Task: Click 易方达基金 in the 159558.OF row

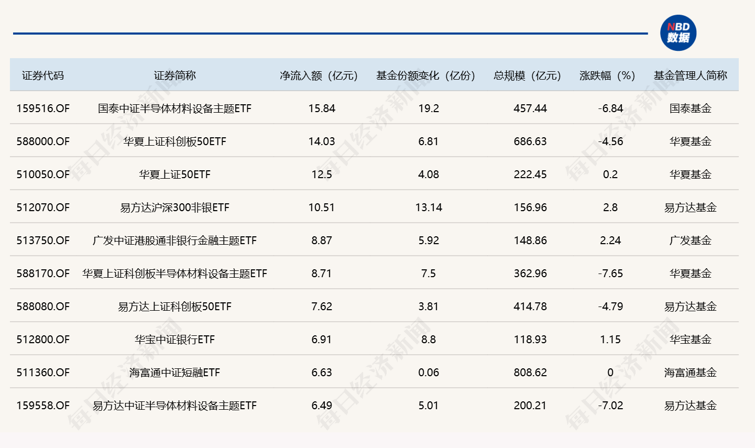Action: tap(691, 406)
